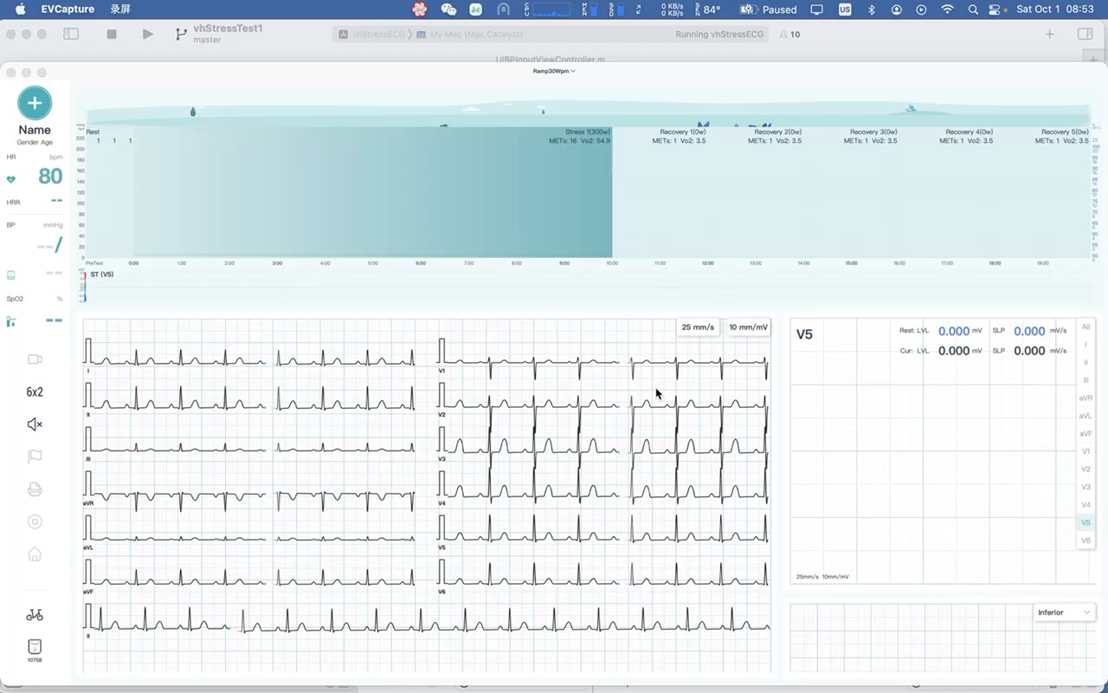Select lead aVF in lead list
1108x693 pixels.
[1086, 434]
